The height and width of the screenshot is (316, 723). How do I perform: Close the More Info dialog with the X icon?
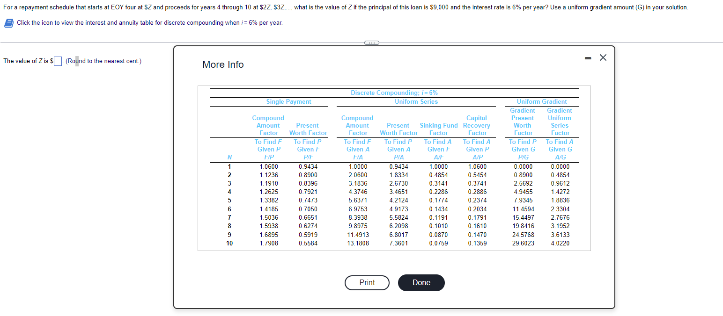[603, 57]
